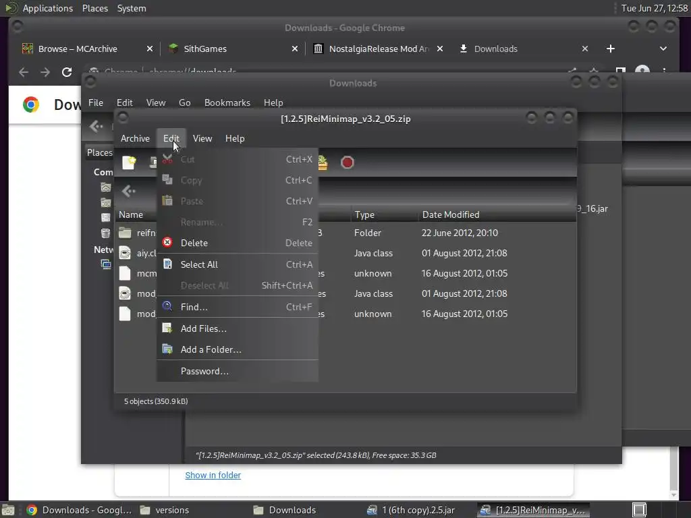Image resolution: width=691 pixels, height=518 pixels.
Task: Open Find... from the Edit menu
Action: (238, 307)
